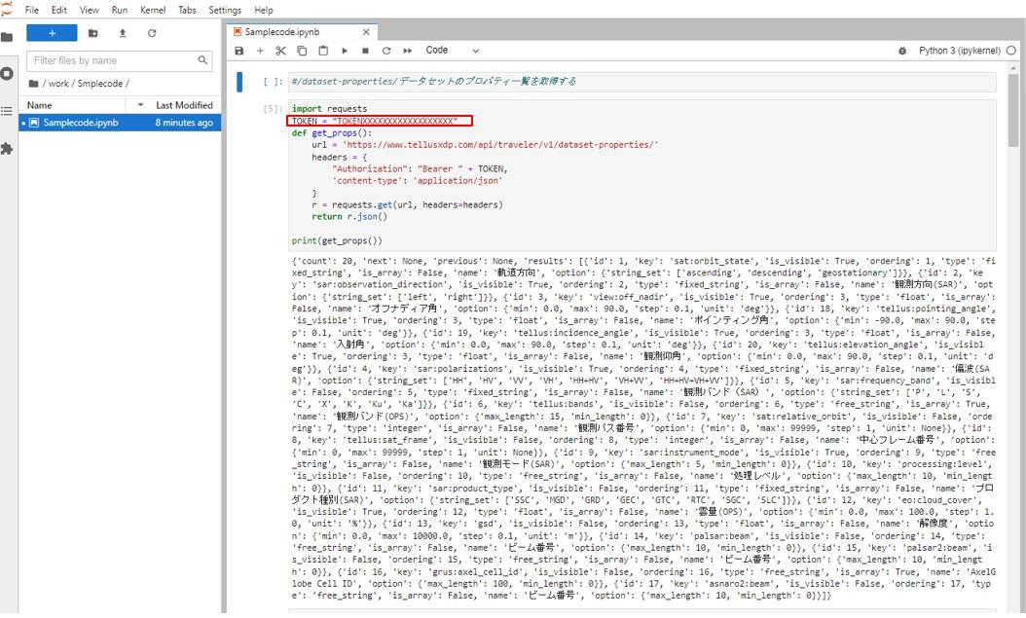Image resolution: width=1026 pixels, height=618 pixels.
Task: Sort files by Name column header
Action: (x=39, y=105)
